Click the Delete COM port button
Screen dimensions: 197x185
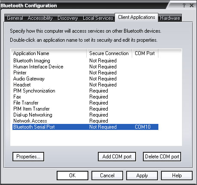162,157
